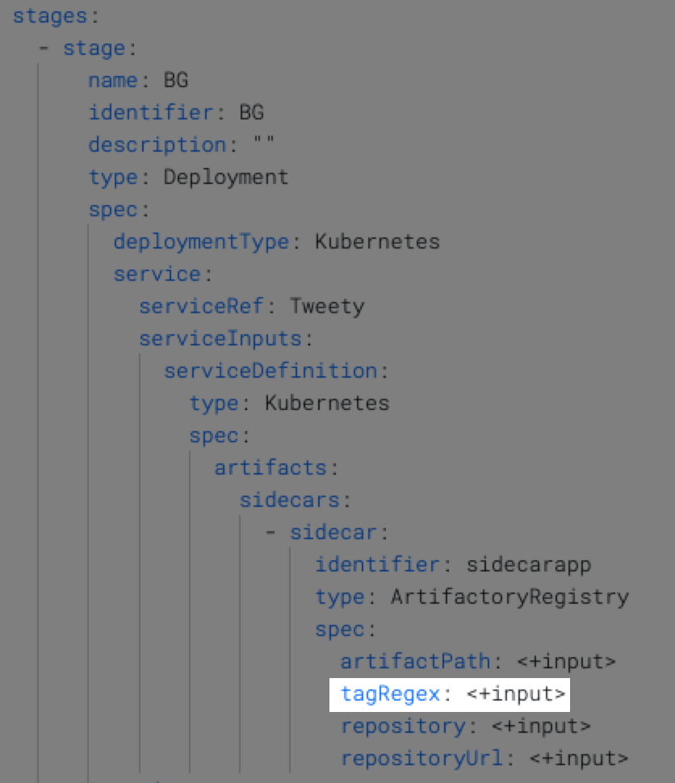
Task: Select the artifacts key
Action: 270,468
